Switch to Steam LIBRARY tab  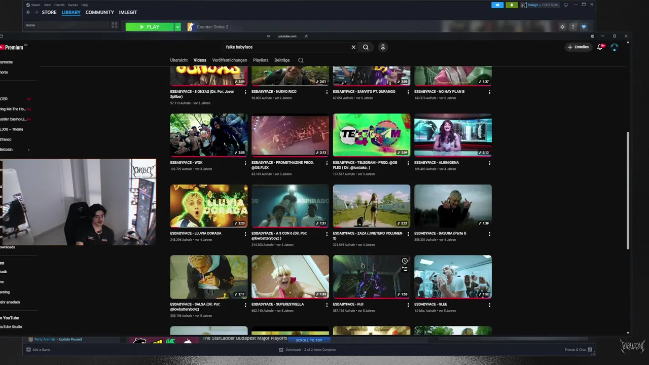pyautogui.click(x=71, y=12)
